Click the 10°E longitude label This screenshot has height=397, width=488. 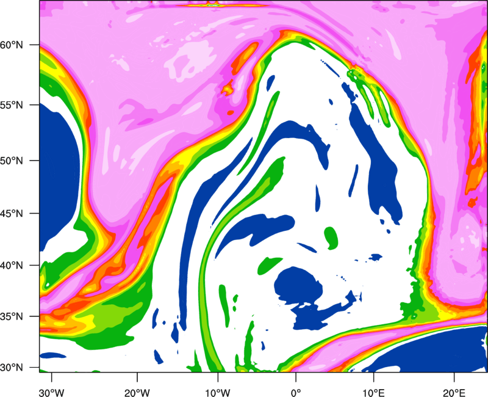point(373,393)
